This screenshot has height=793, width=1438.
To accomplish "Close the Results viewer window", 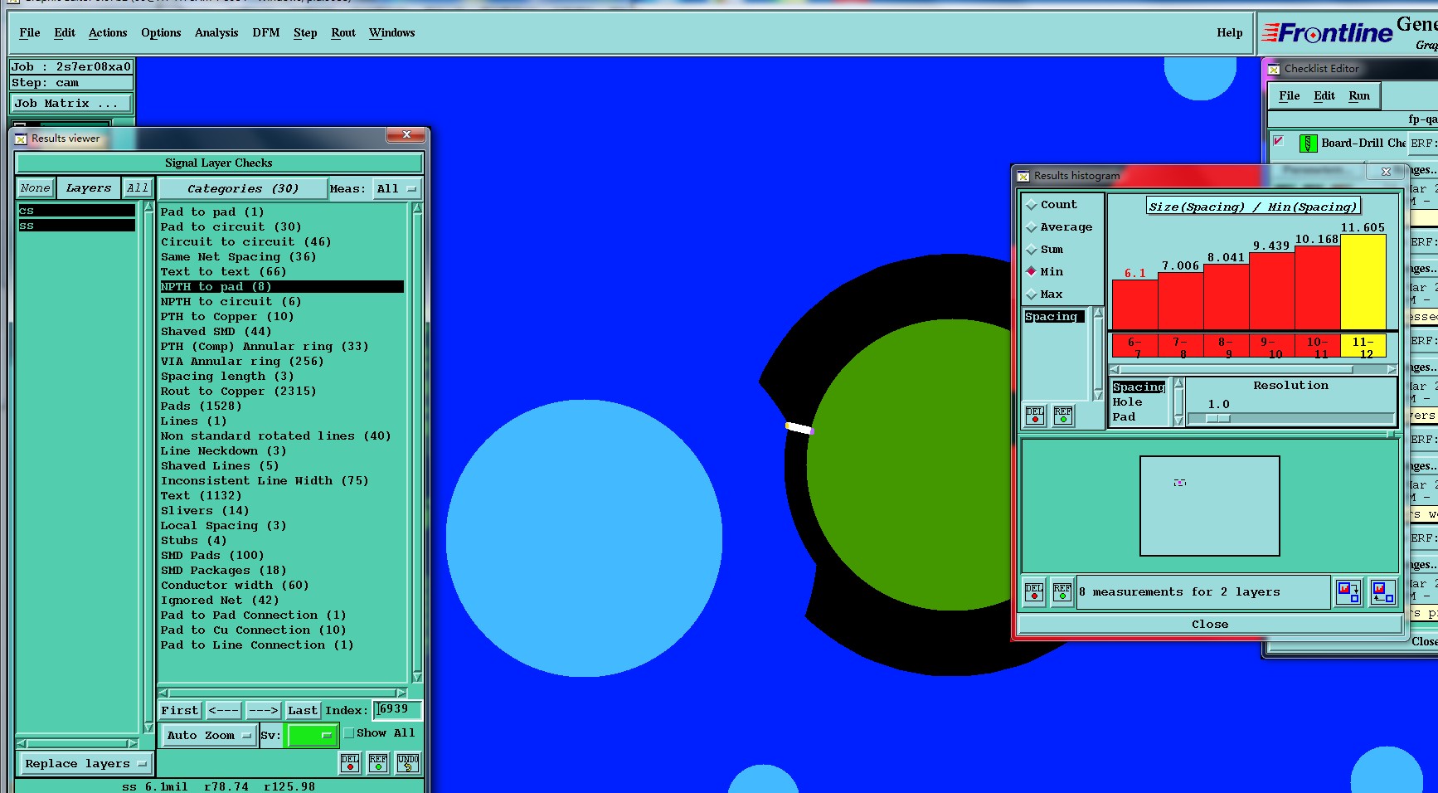I will click(x=406, y=134).
